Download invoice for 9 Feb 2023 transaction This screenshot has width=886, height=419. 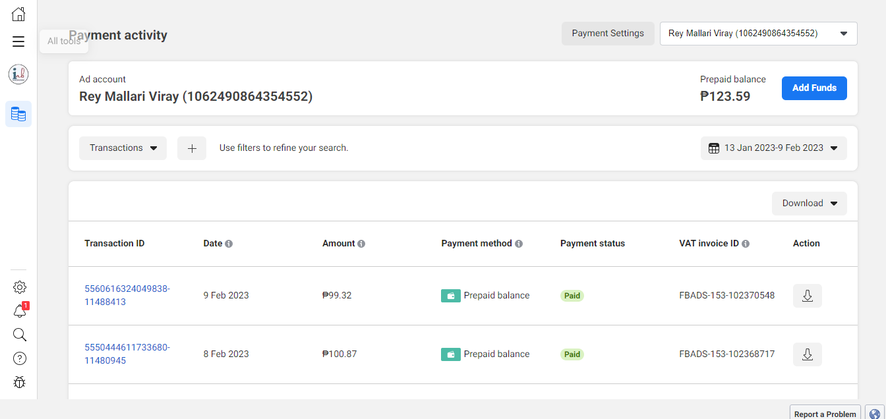pos(807,296)
